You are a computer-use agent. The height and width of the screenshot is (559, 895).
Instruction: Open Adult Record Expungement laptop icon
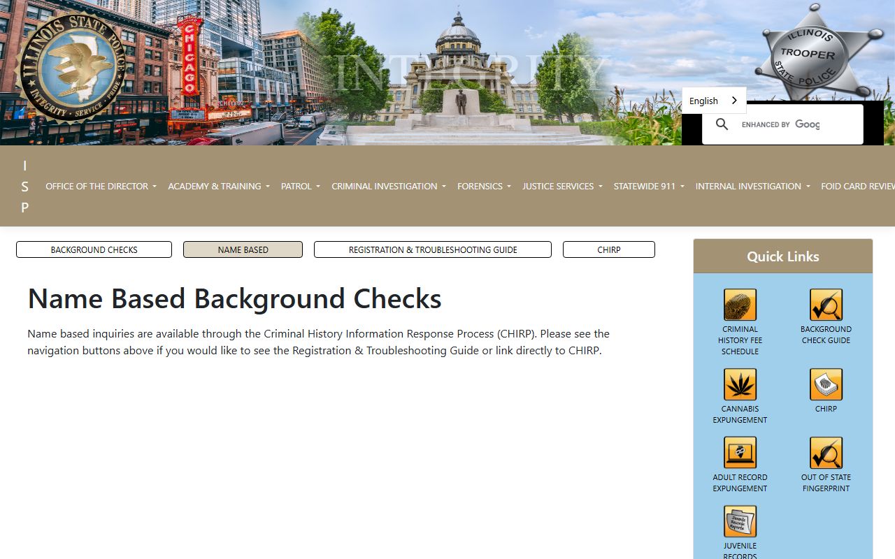pos(740,453)
